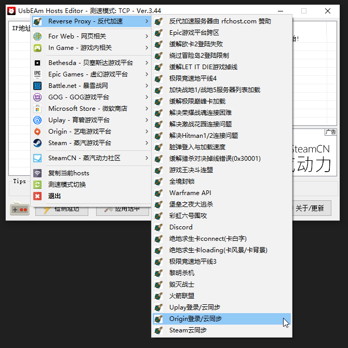Click the Epic Games logo icon
This screenshot has height=348, width=348.
tap(37, 74)
